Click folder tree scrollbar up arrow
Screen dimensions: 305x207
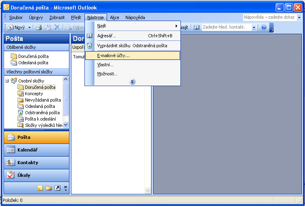66,79
